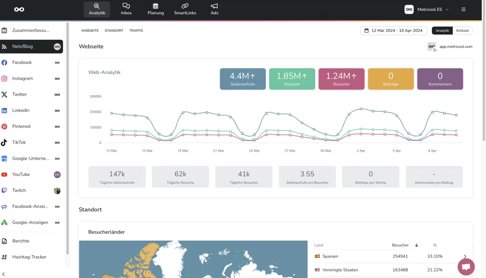Image resolution: width=486 pixels, height=278 pixels.
Task: Open the Analytik section in top navigation
Action: point(97,9)
